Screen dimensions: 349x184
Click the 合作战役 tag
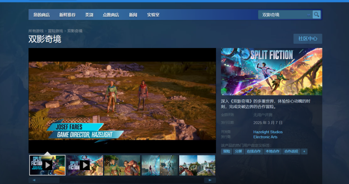point(291,152)
